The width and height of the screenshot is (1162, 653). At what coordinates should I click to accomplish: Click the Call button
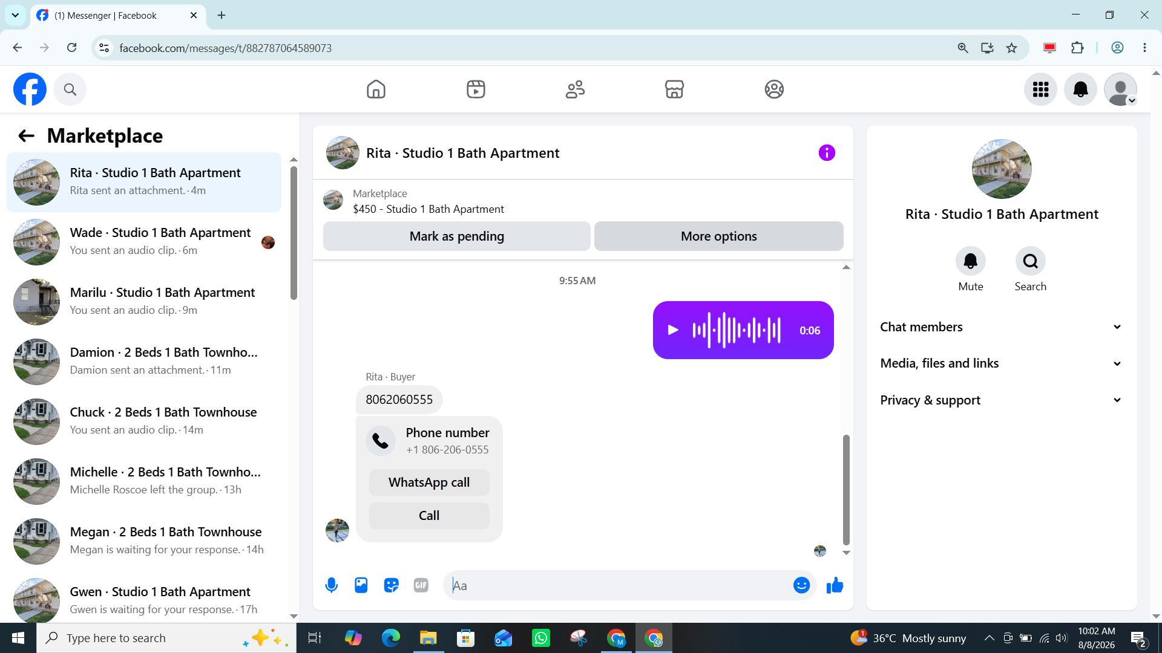(x=429, y=516)
